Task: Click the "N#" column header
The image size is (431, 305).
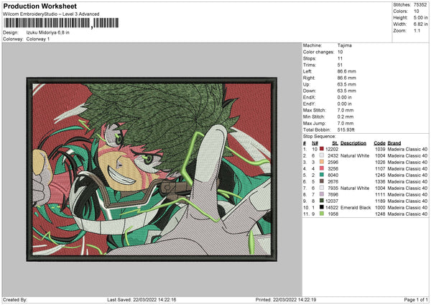Action: pos(315,143)
